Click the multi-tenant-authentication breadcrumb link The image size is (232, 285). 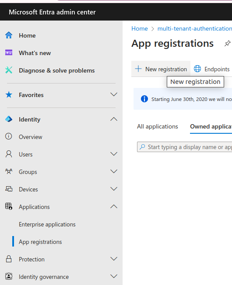[195, 28]
